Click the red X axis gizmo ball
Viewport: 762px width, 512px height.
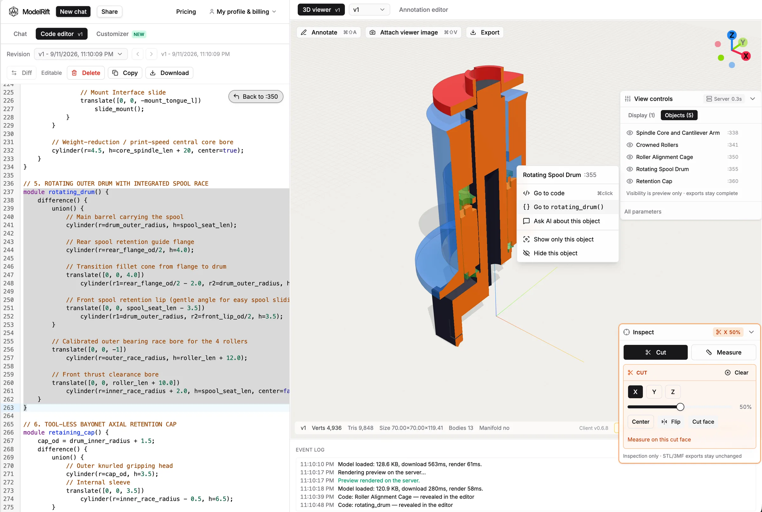(x=746, y=56)
